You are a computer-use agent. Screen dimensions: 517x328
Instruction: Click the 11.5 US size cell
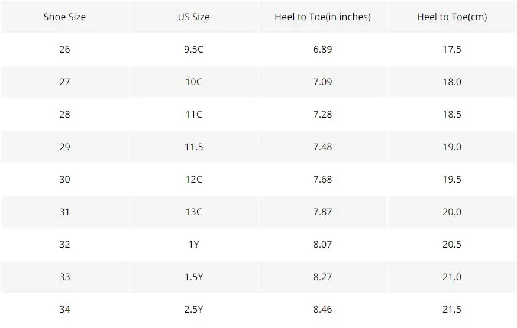pos(193,147)
